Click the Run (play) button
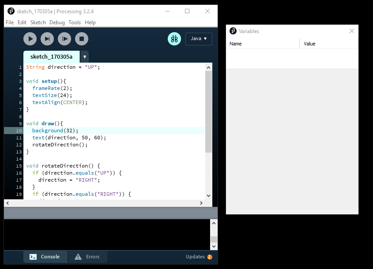This screenshot has width=373, height=269. 30,39
